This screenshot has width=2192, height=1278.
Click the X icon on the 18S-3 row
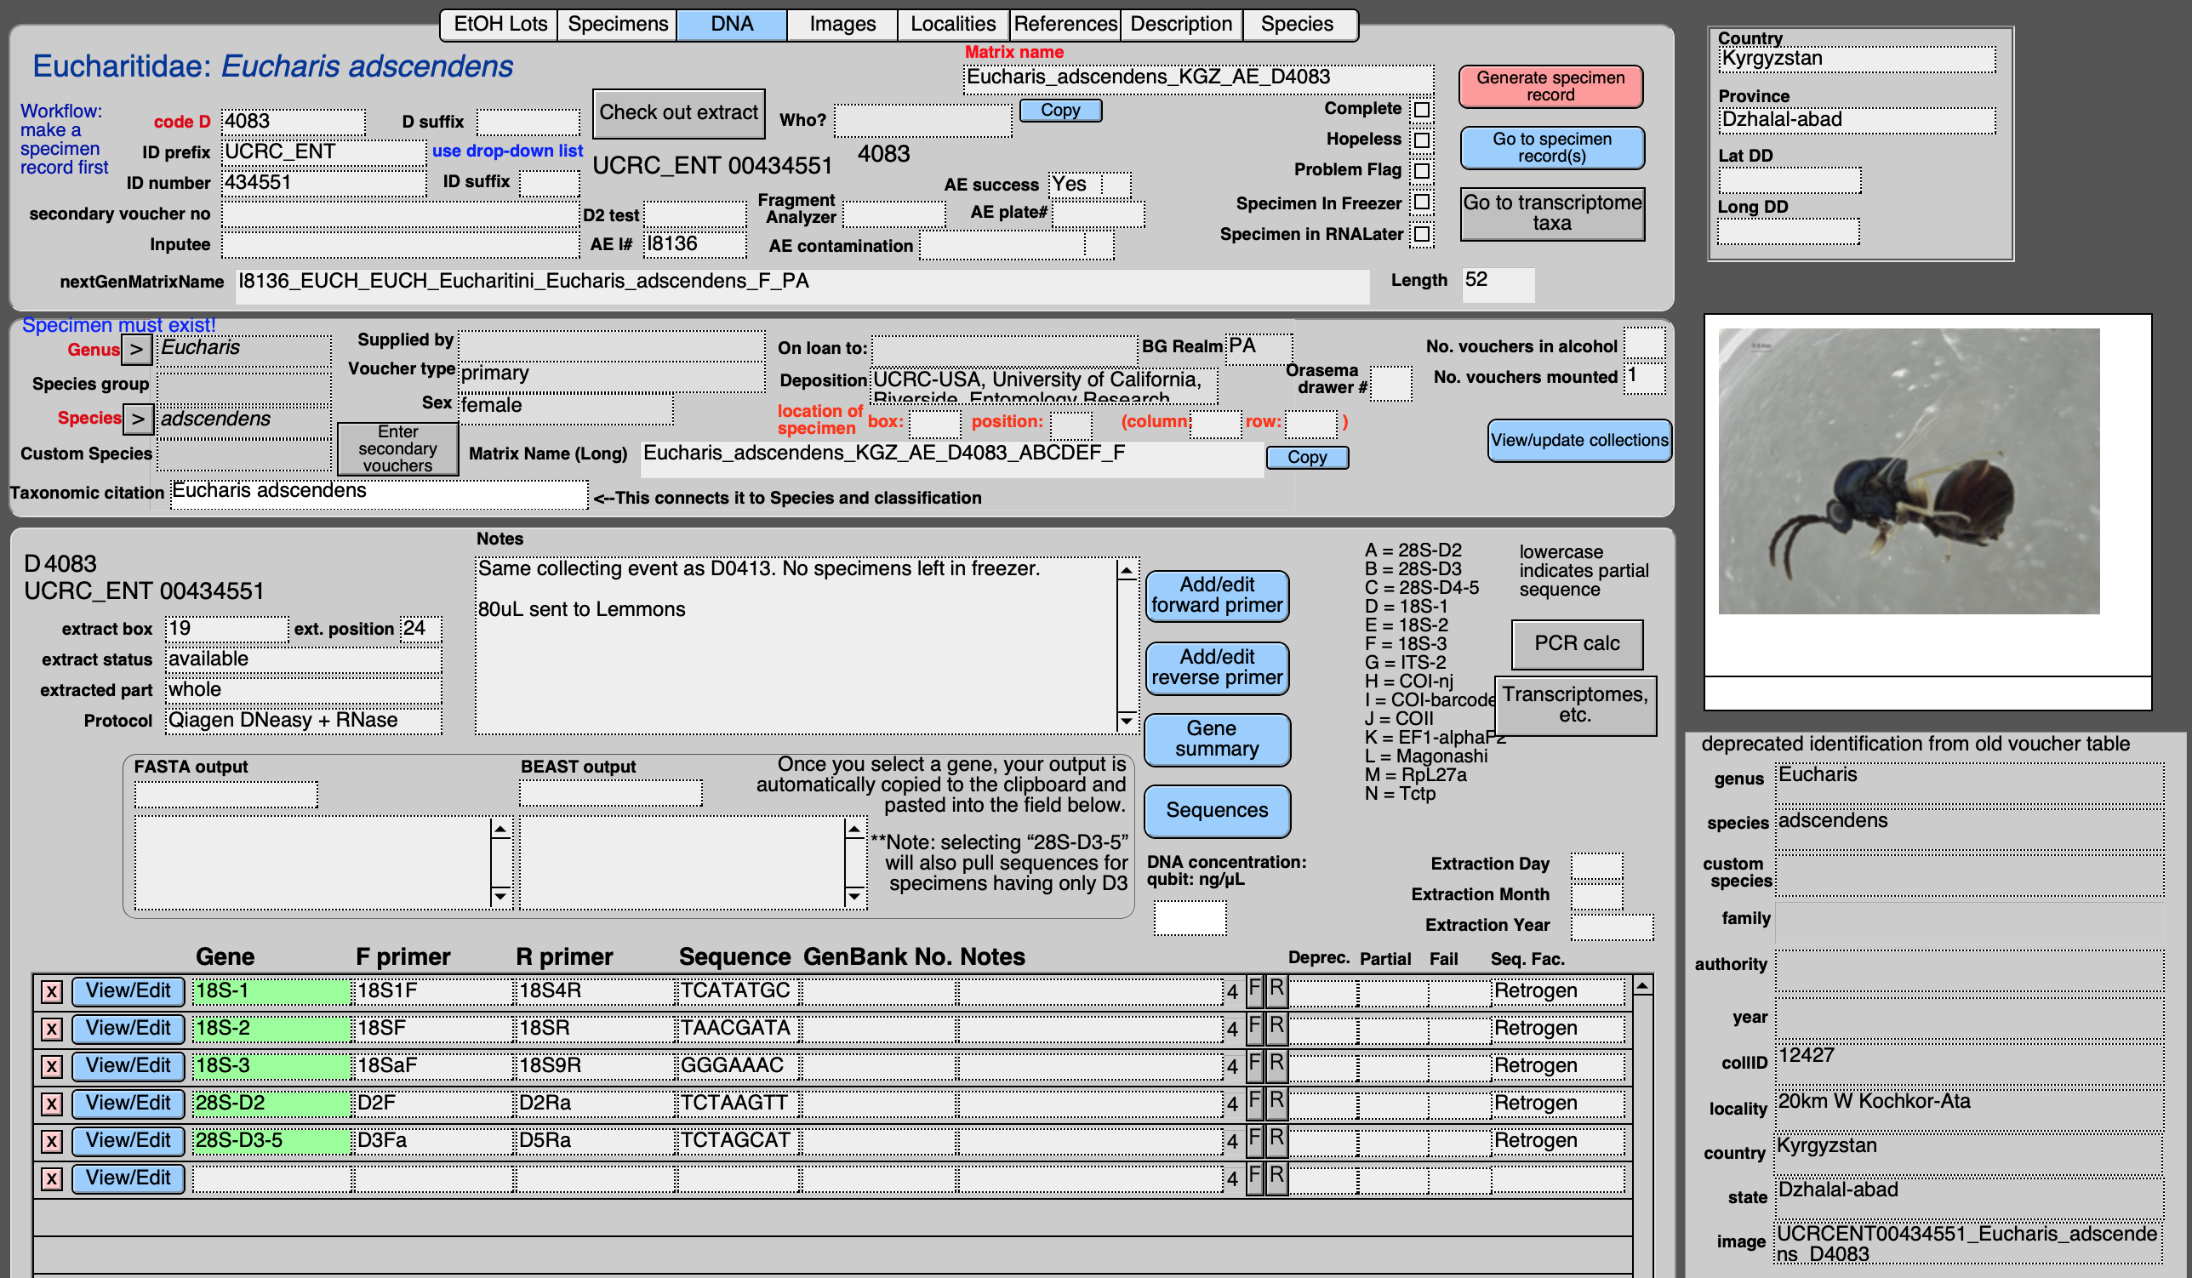pos(51,1067)
